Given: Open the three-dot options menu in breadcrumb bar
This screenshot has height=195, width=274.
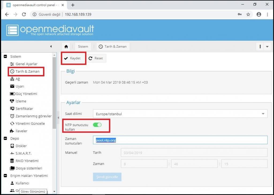Looking at the screenshot, I should [x=260, y=47].
